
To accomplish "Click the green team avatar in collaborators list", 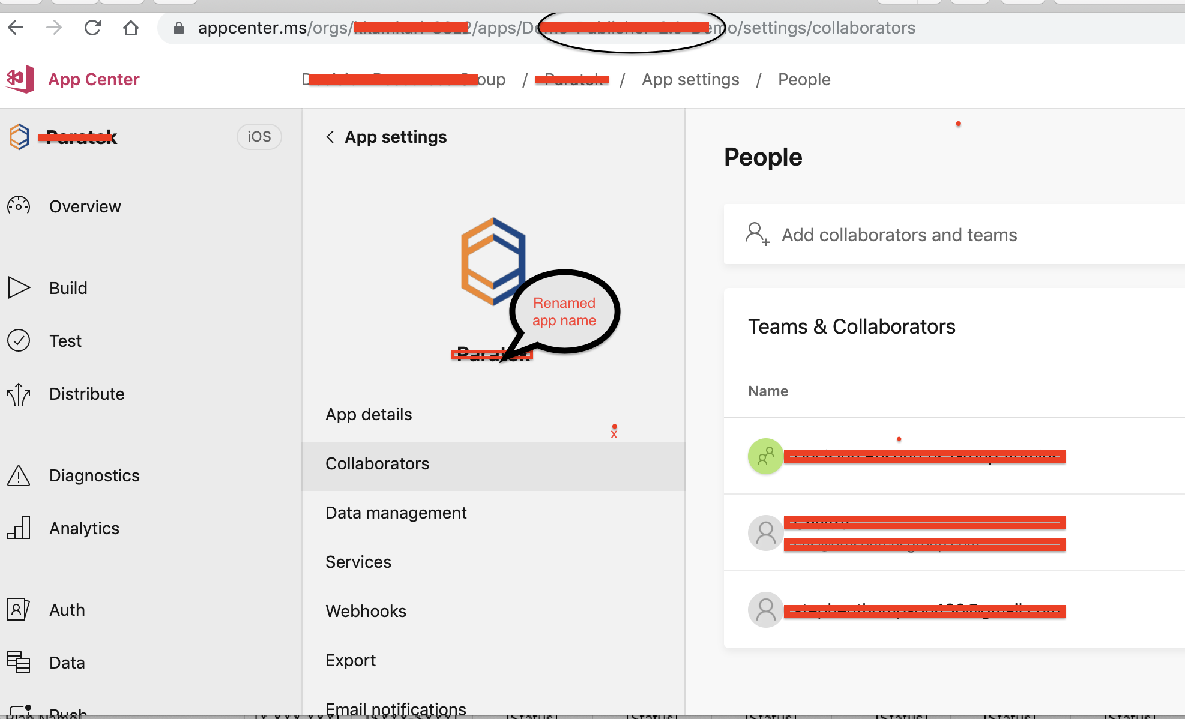I will point(765,456).
